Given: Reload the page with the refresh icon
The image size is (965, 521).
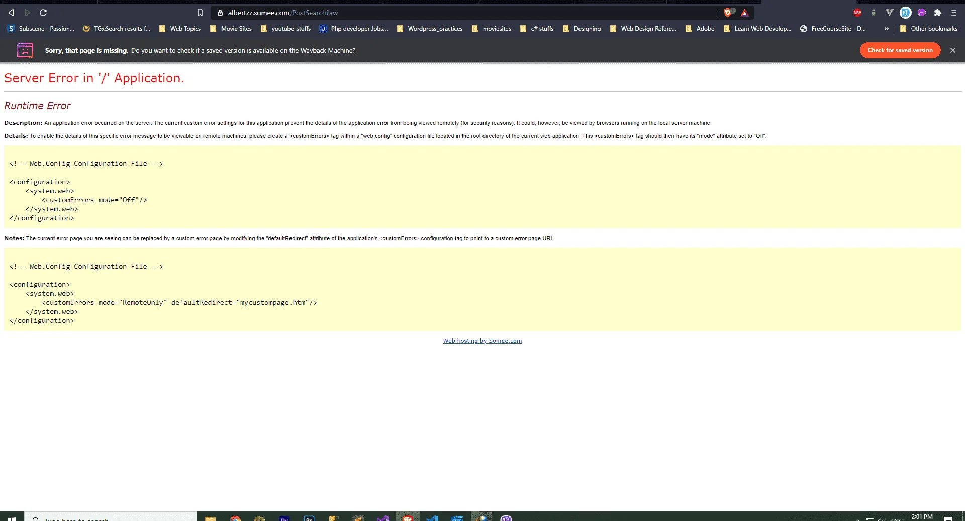Looking at the screenshot, I should [x=43, y=13].
